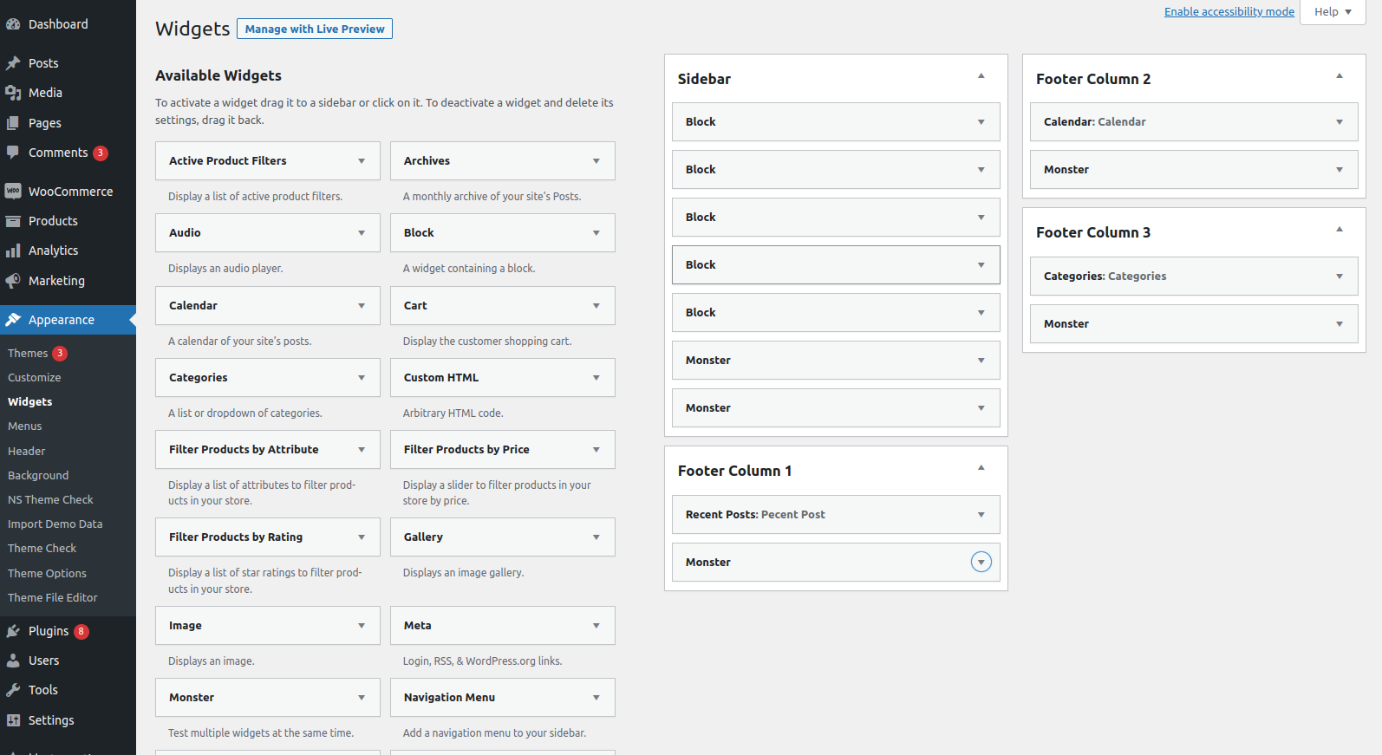This screenshot has width=1382, height=755.
Task: Expand the Monster widget in Footer Column 1
Action: coord(981,563)
